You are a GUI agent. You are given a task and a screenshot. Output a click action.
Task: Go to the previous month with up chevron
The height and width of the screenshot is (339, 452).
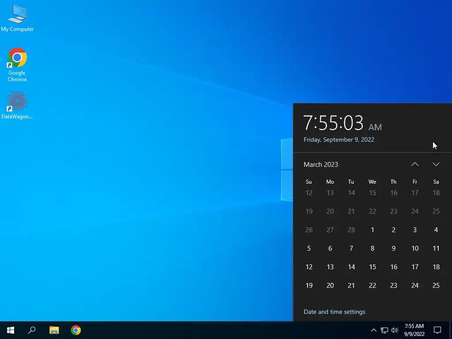[x=415, y=164]
